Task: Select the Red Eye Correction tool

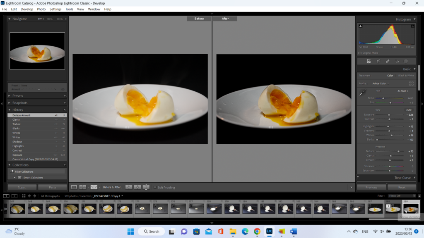Action: [x=397, y=61]
